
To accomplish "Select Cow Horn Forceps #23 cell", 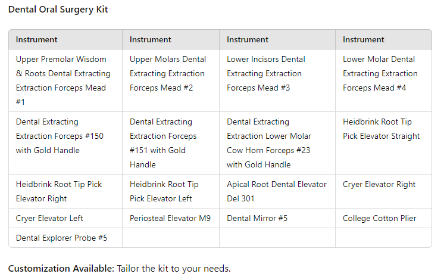I will 277,143.
